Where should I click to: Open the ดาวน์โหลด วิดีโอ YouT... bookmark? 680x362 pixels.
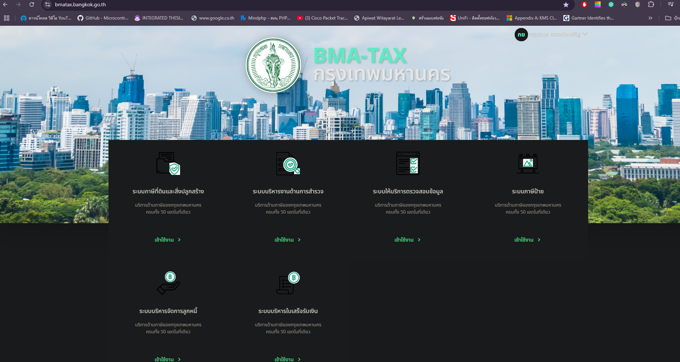[x=46, y=18]
